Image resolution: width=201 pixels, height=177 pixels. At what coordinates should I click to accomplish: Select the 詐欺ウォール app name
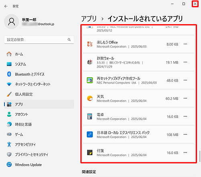(105, 58)
